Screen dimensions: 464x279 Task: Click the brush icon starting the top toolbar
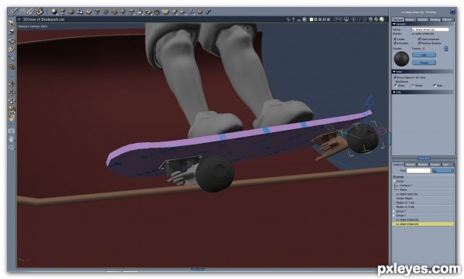[x=14, y=12]
